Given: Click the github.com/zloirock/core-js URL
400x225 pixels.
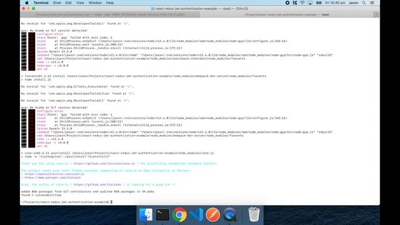Looking at the screenshot, I should click(104, 164).
